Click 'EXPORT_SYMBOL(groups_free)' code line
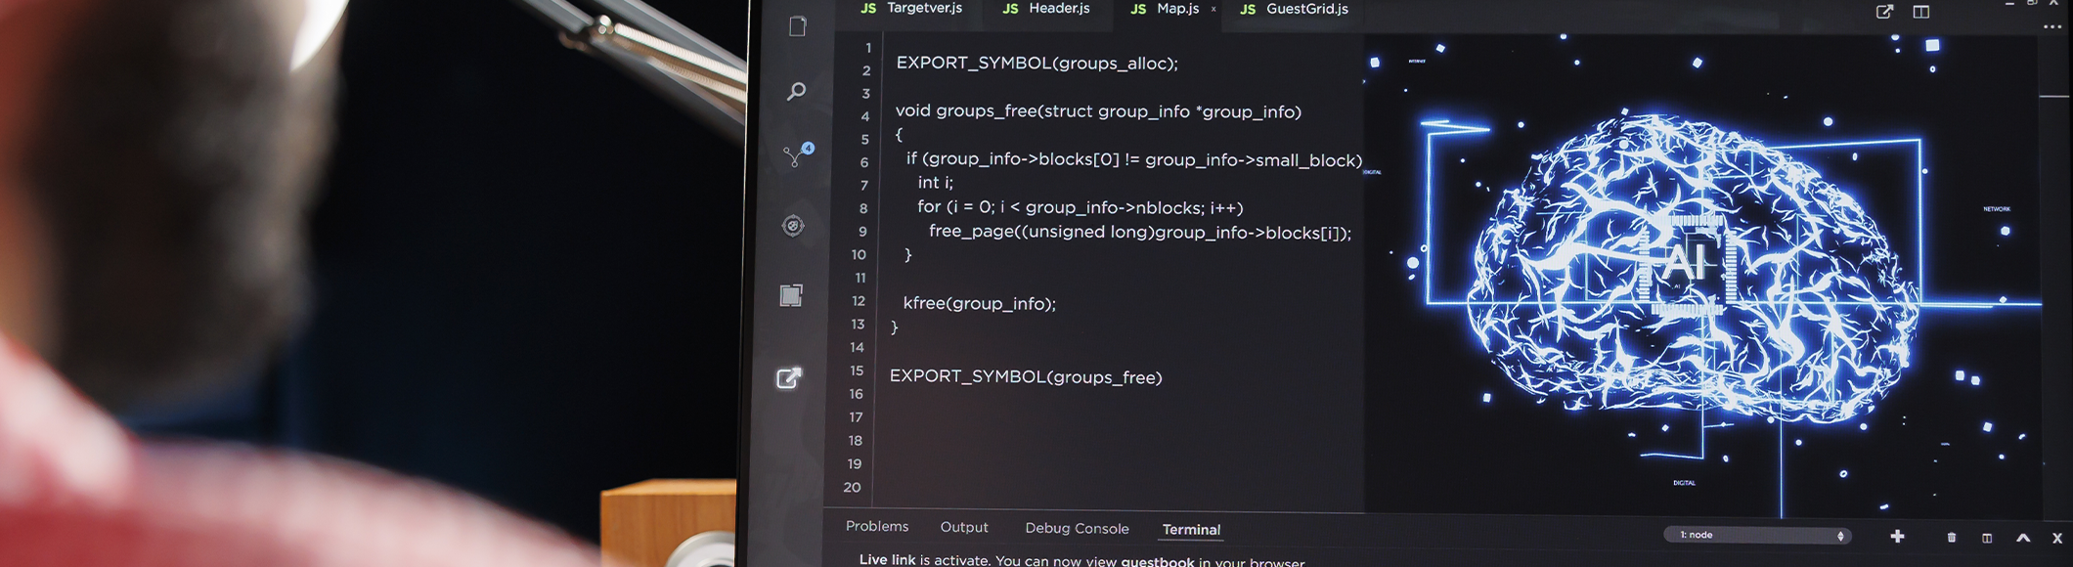This screenshot has width=2073, height=567. 1026,377
